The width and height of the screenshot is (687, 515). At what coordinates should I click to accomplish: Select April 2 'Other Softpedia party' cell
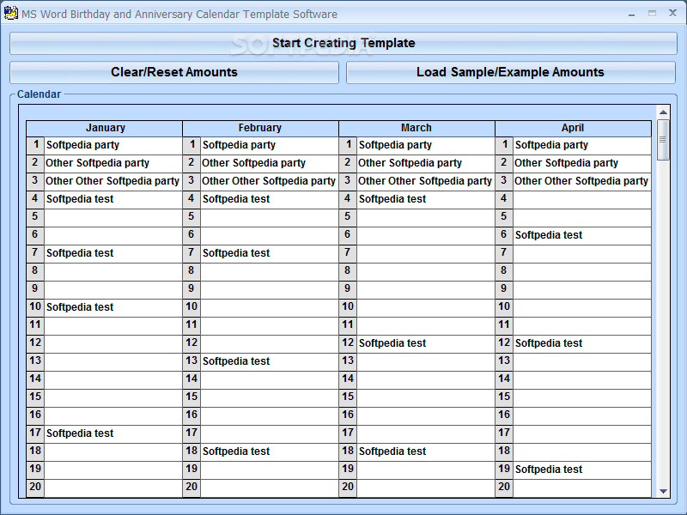click(582, 163)
